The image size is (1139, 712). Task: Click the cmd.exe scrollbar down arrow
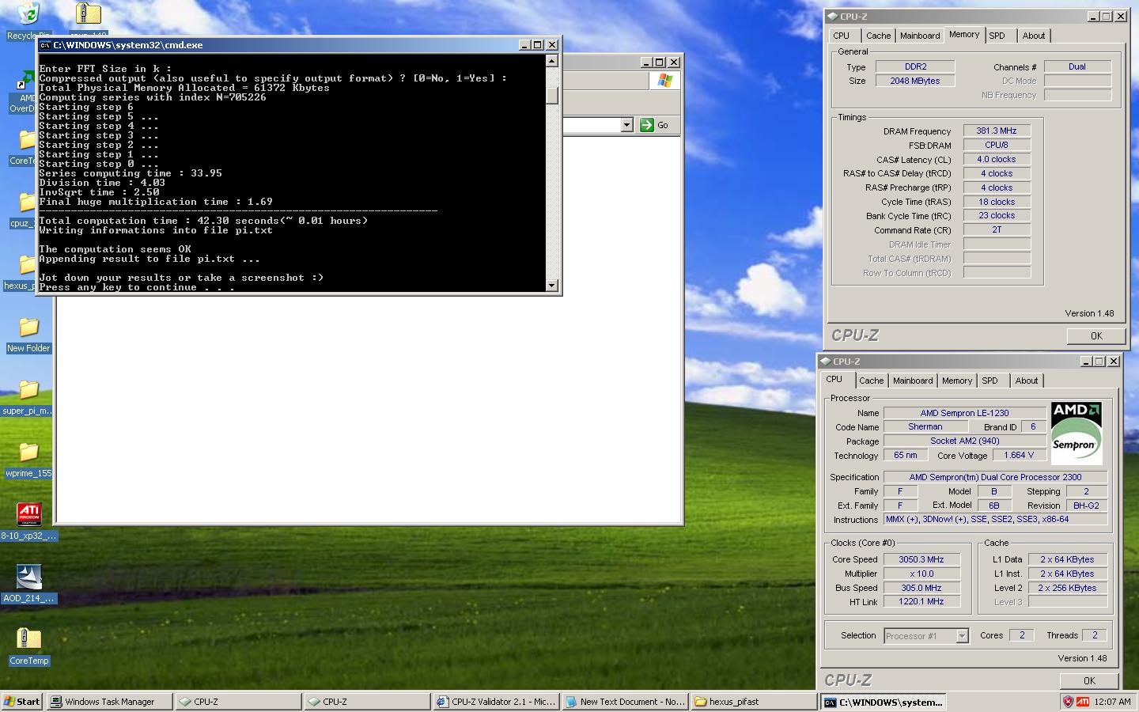point(552,286)
